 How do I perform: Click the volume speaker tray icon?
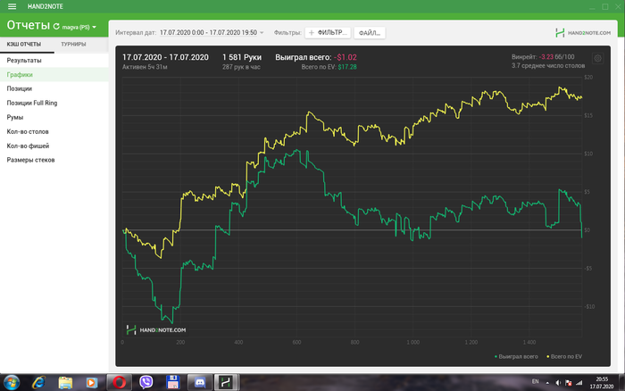[558, 383]
